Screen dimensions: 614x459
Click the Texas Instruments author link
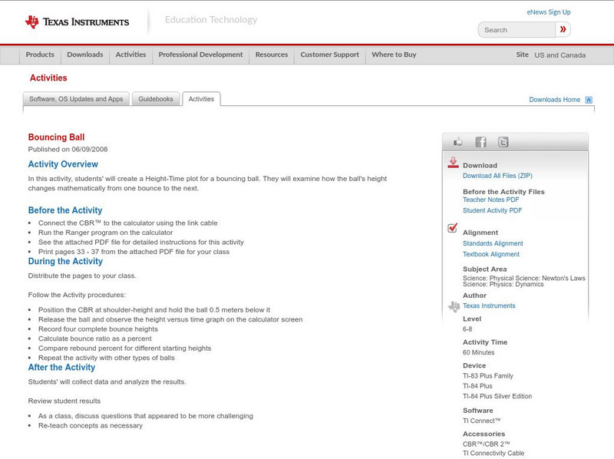(x=489, y=305)
